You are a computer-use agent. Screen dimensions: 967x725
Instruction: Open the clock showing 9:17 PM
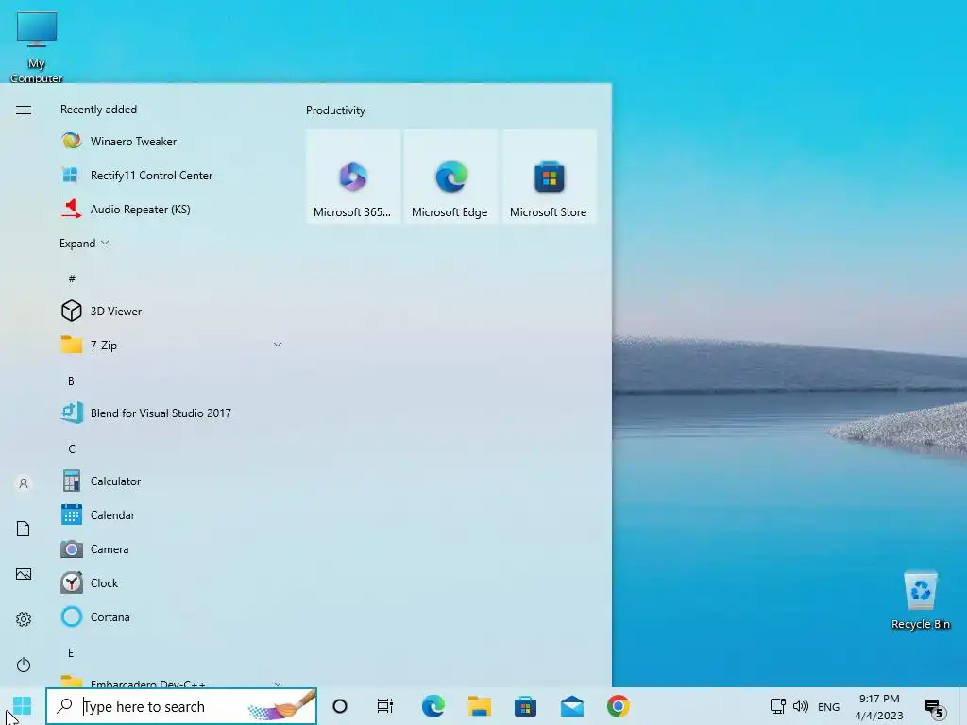pos(879,707)
